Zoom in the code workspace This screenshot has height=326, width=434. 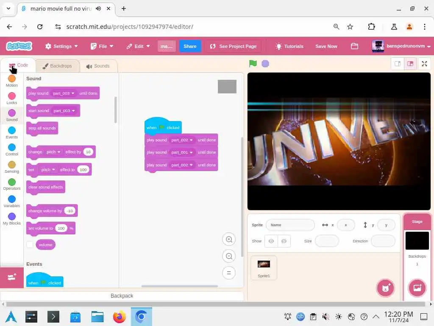point(229,239)
